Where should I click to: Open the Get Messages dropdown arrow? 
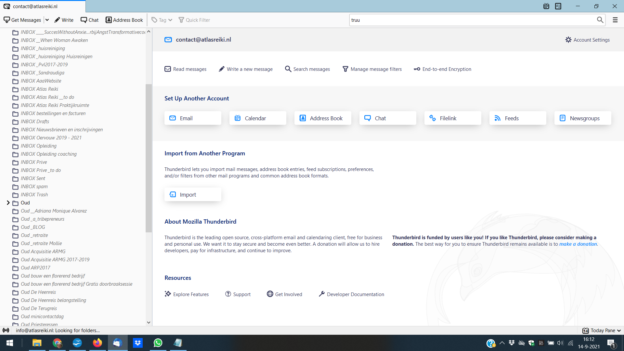click(47, 20)
